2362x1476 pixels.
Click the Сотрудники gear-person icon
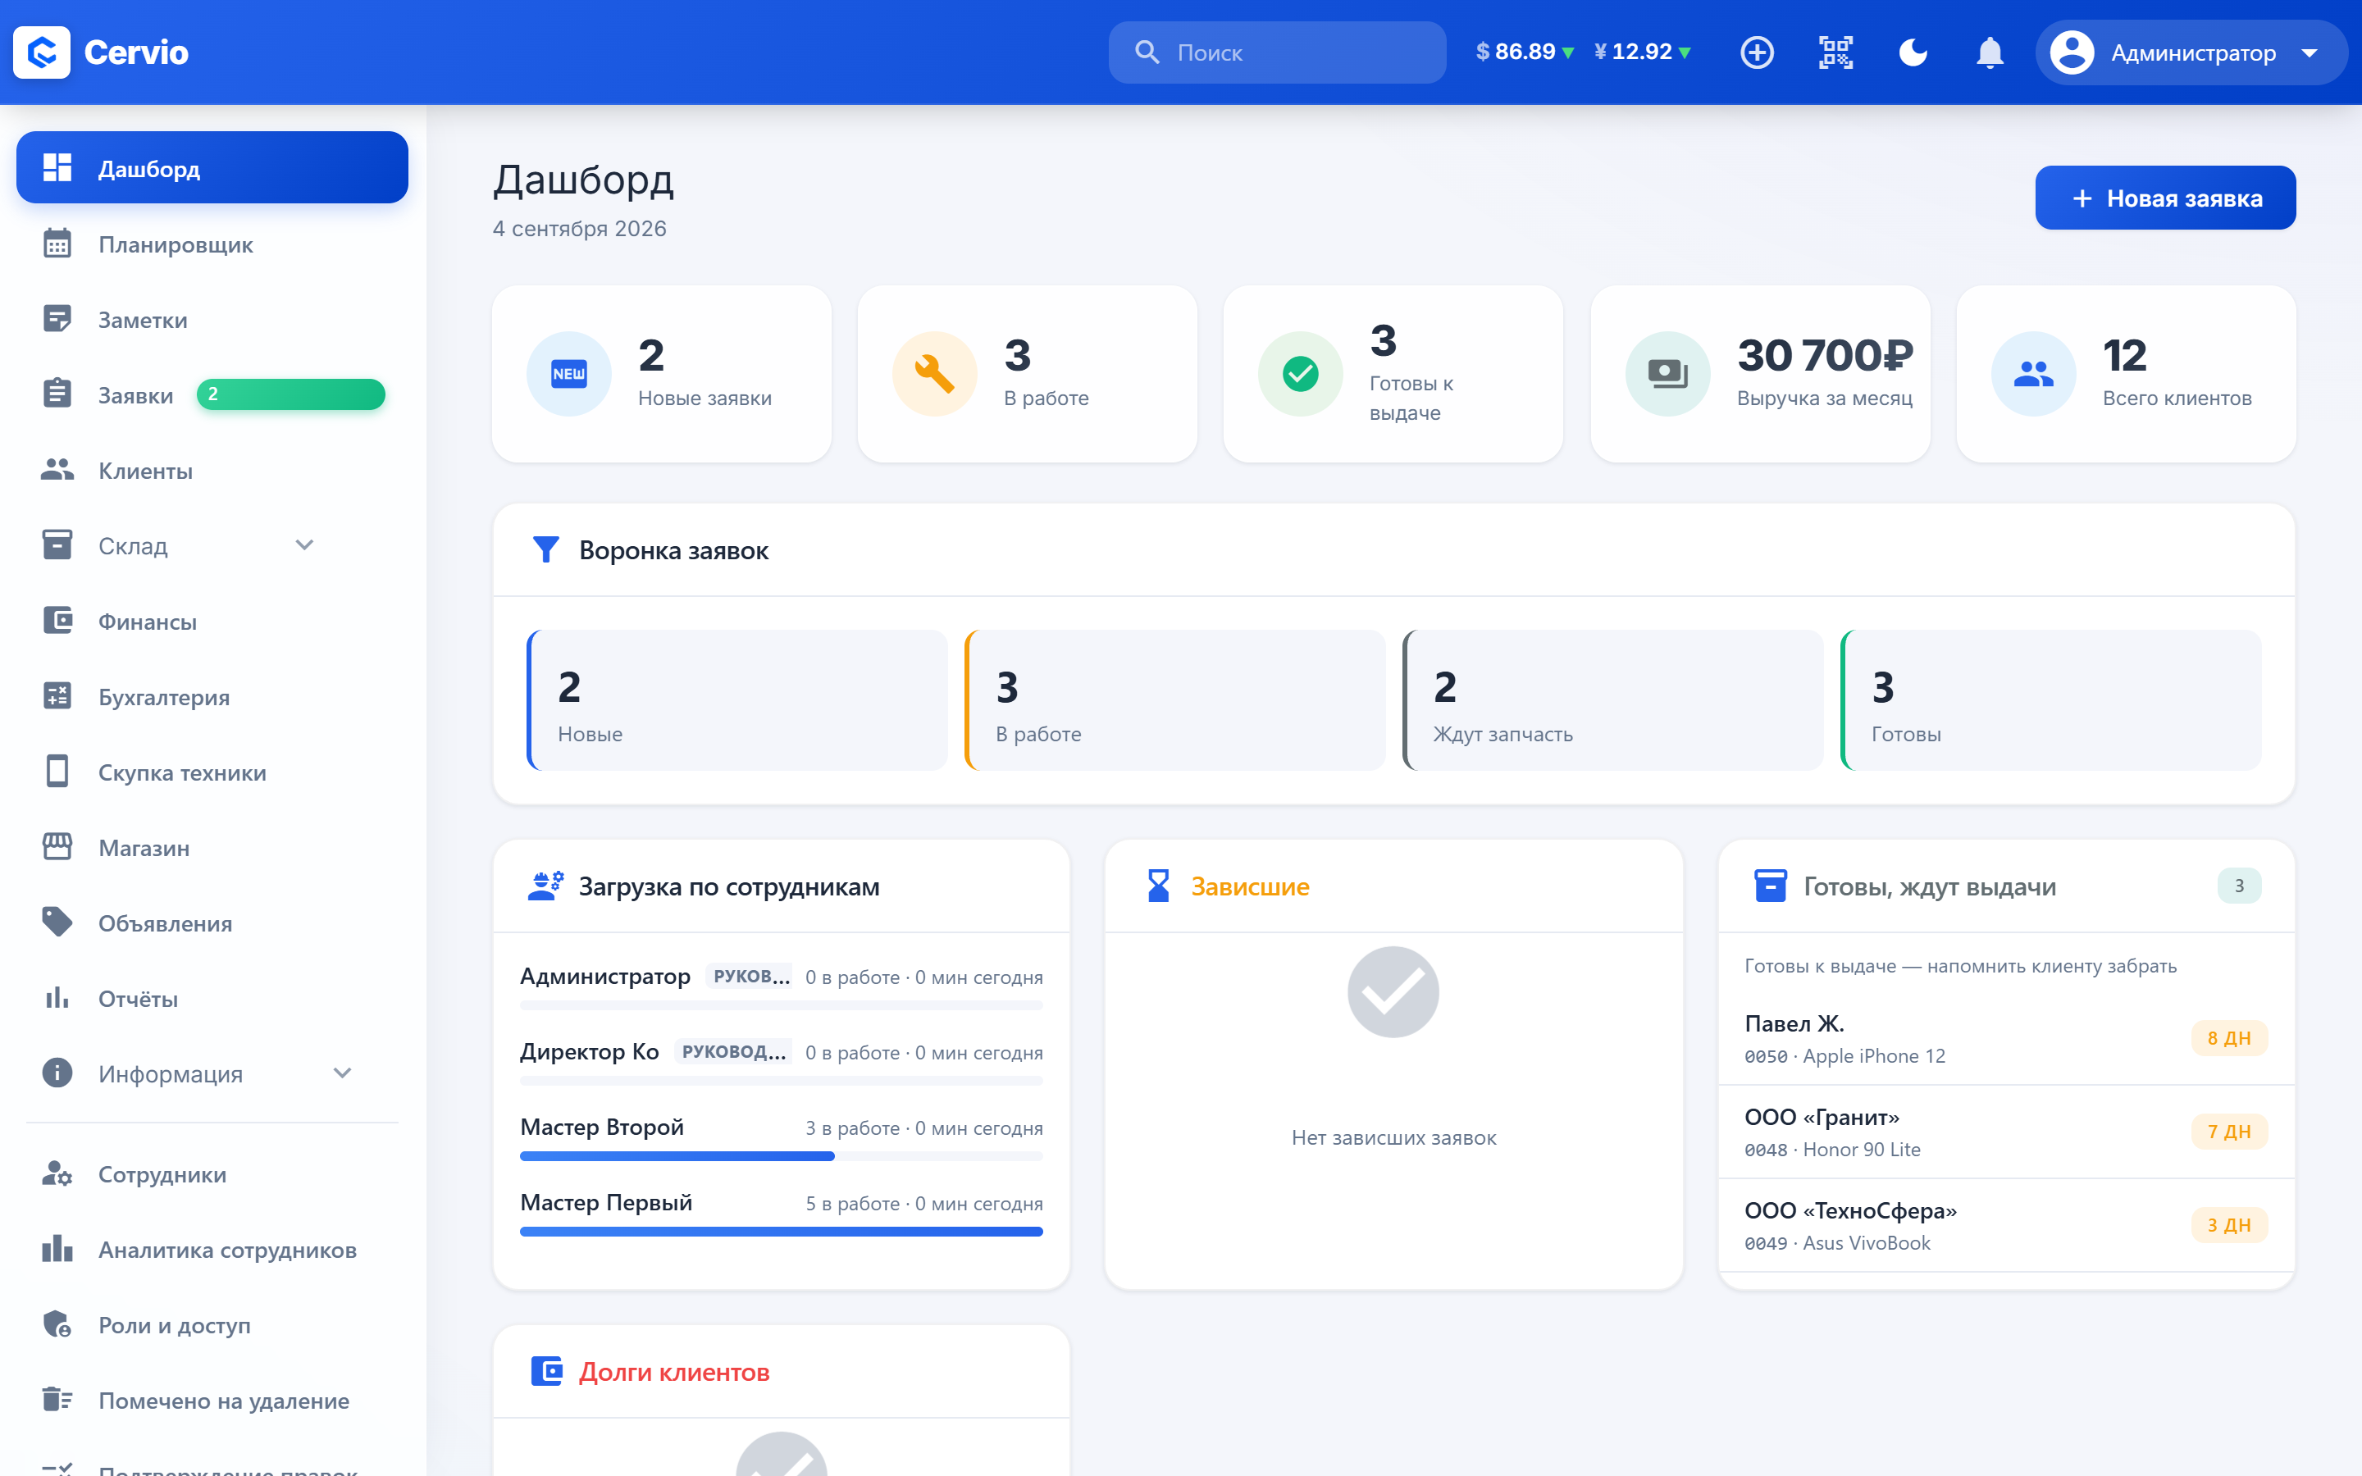click(57, 1173)
